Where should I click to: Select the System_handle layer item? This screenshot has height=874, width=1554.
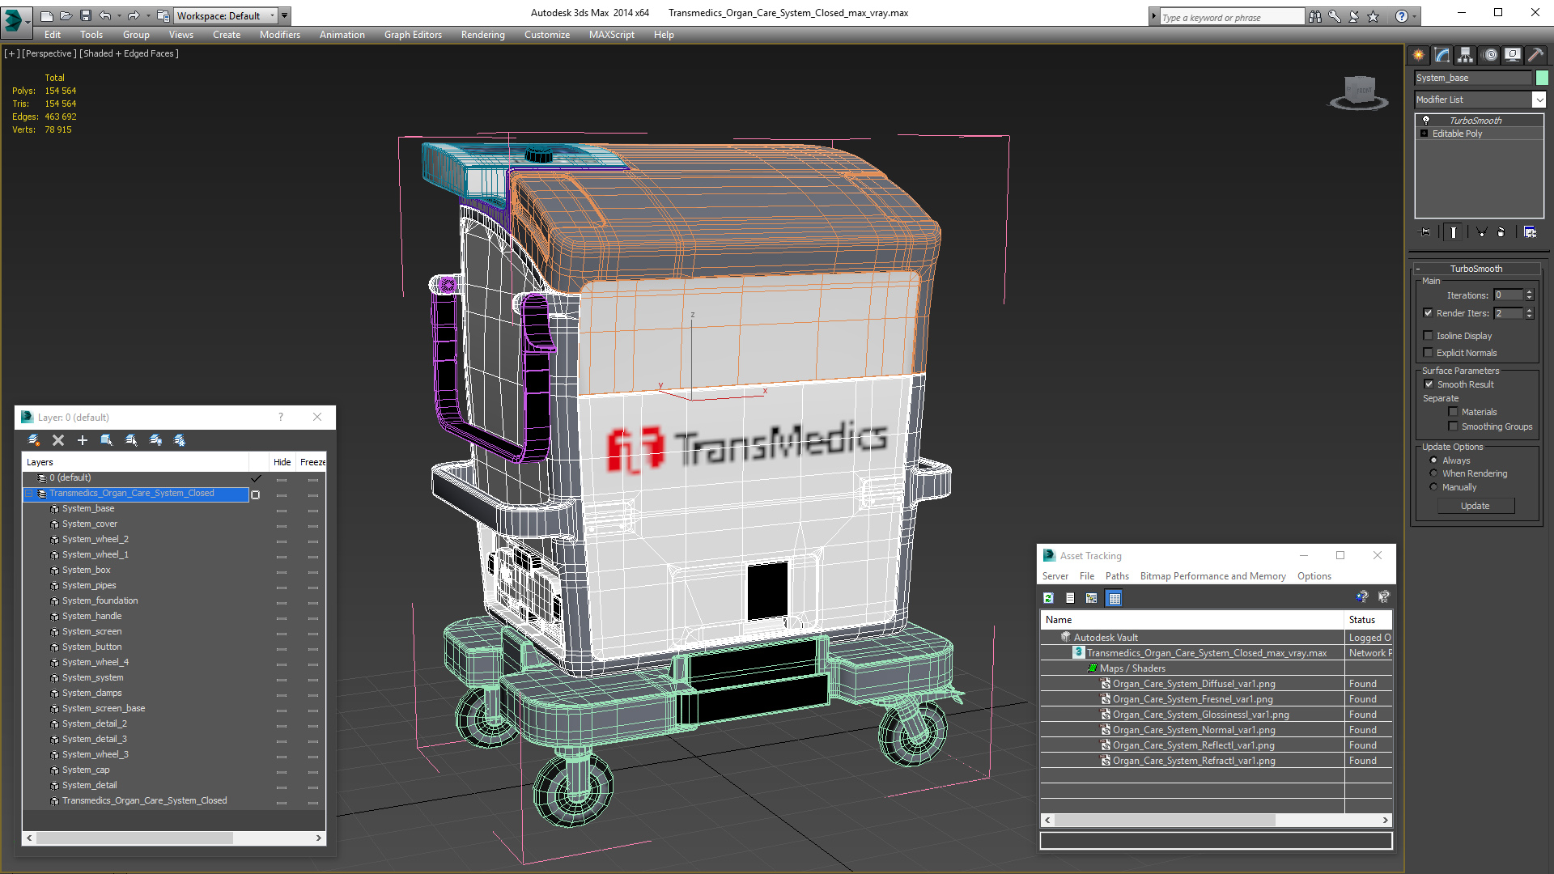pyautogui.click(x=91, y=616)
